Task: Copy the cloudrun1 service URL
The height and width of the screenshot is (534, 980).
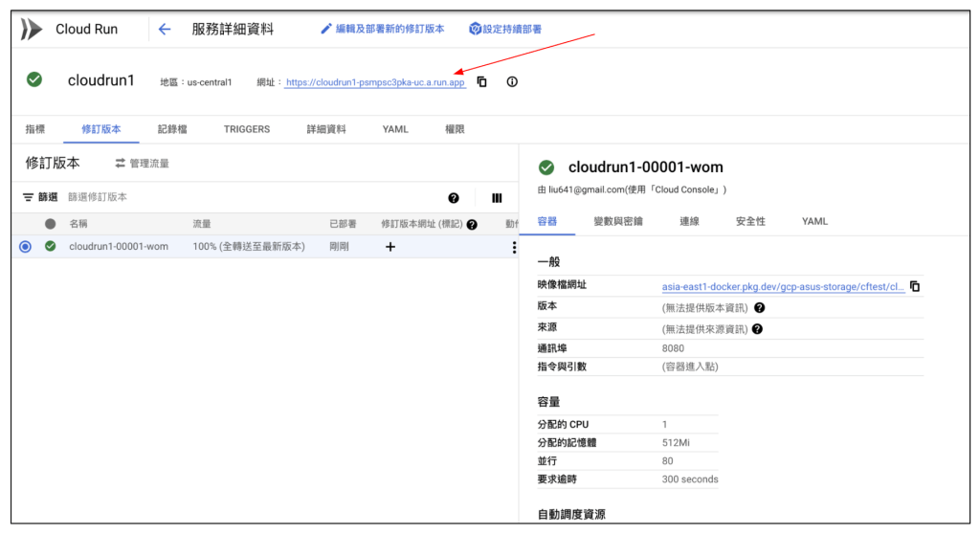Action: 482,82
